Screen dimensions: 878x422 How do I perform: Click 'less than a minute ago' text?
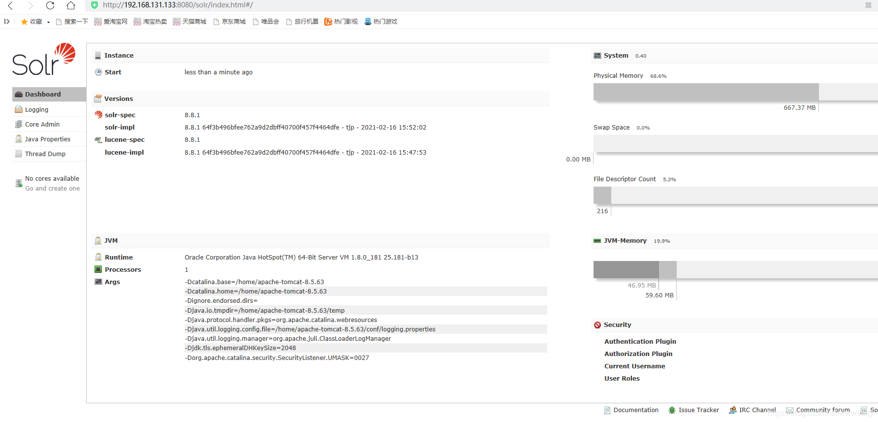pyautogui.click(x=219, y=72)
